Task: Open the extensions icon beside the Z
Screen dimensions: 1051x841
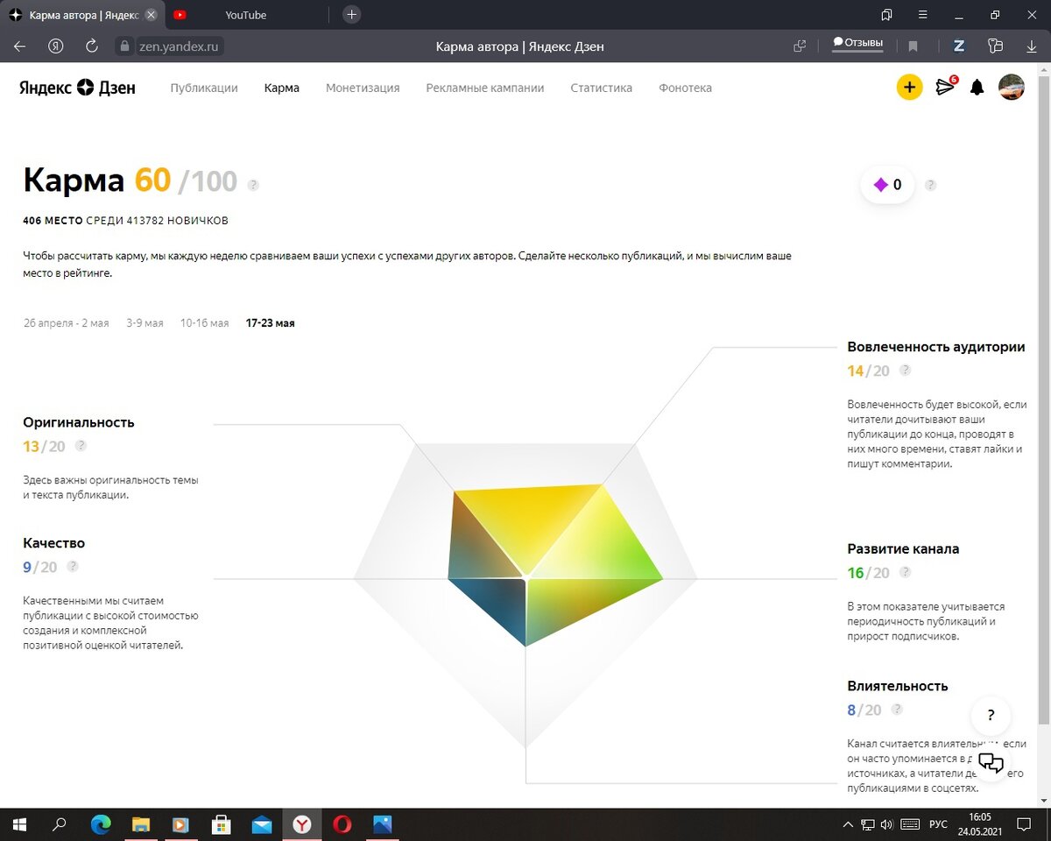Action: coord(995,46)
